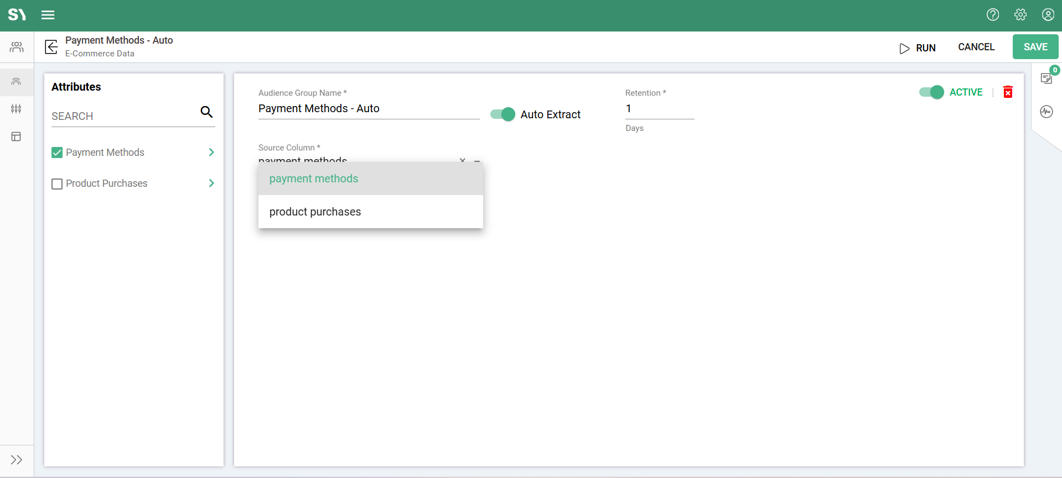1062x478 pixels.
Task: Select 'product purchases' from the dropdown list
Action: click(x=315, y=212)
